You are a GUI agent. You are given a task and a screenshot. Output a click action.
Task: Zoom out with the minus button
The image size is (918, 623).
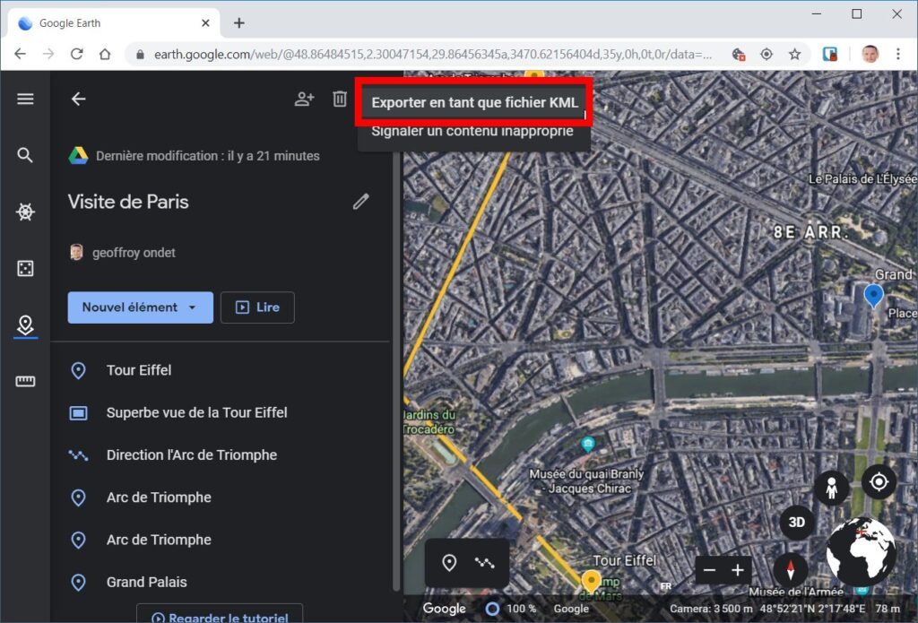[709, 570]
